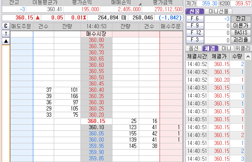The image size is (252, 162).
Task: Click price 359.90 in the order ladder
Action: [x=96, y=152]
